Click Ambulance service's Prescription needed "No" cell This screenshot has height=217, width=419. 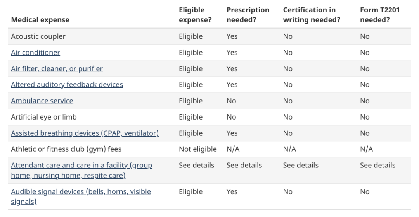tap(231, 101)
